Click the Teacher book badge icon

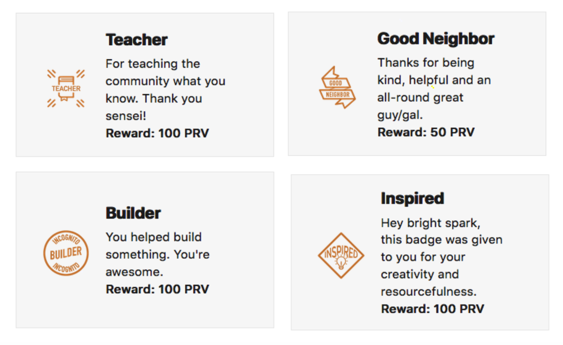tap(66, 88)
